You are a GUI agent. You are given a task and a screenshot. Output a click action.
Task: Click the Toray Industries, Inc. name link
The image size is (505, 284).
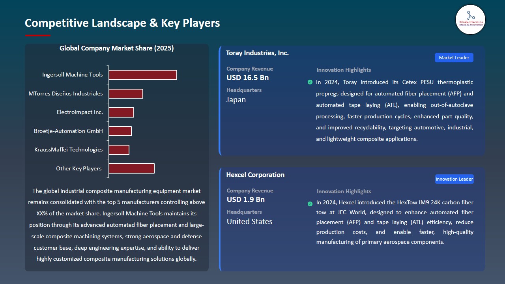[257, 53]
